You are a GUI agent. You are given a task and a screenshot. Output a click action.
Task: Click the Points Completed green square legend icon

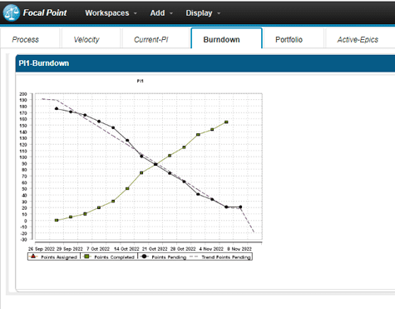pyautogui.click(x=86, y=257)
